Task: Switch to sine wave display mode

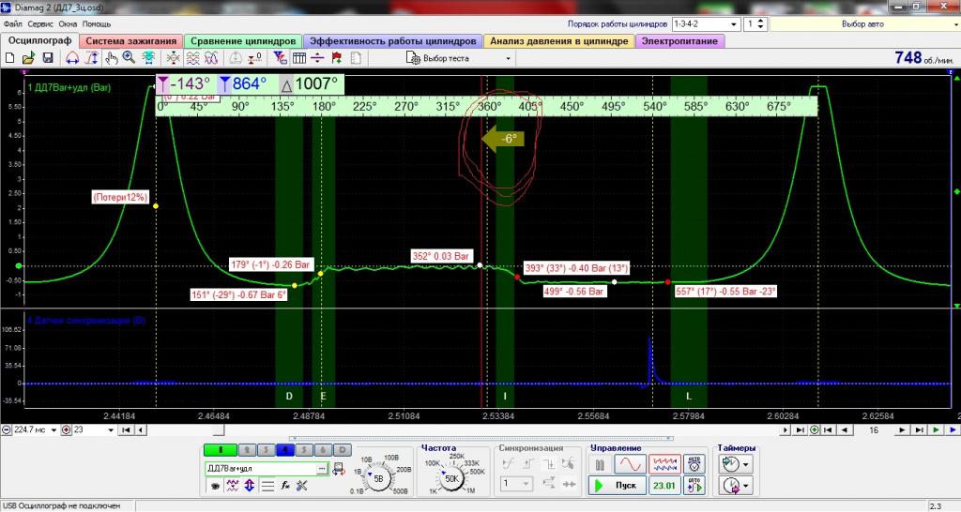Action: point(630,463)
